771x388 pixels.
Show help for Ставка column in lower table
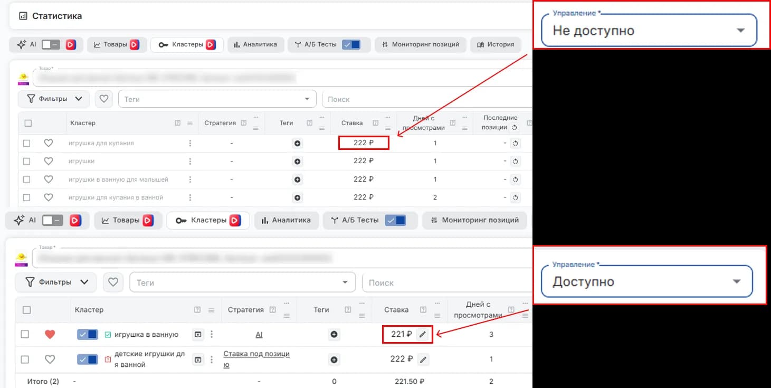423,310
